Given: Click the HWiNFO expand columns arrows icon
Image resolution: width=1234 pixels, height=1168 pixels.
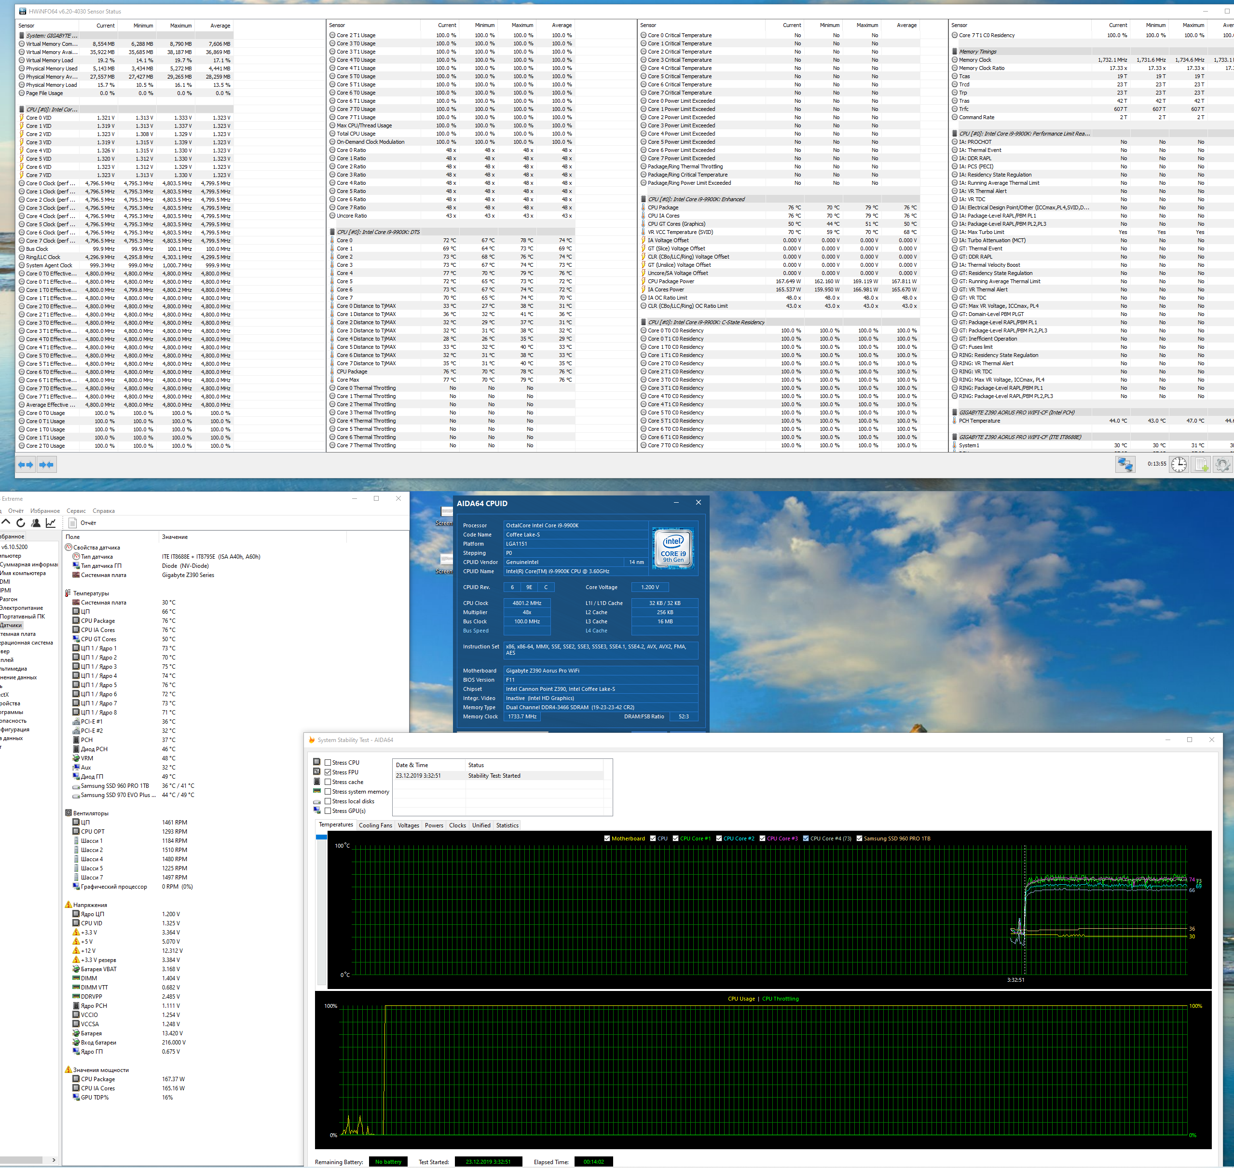Looking at the screenshot, I should tap(26, 465).
